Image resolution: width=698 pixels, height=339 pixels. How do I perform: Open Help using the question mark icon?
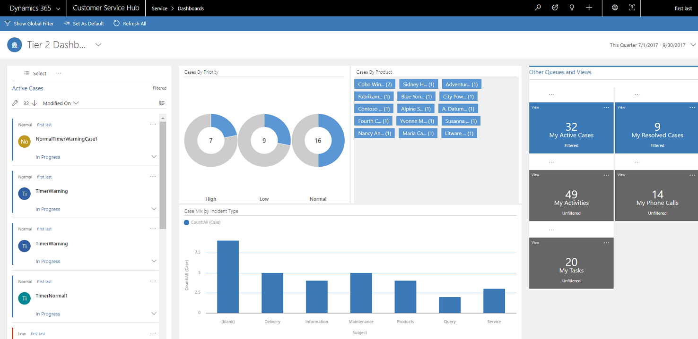coord(632,8)
